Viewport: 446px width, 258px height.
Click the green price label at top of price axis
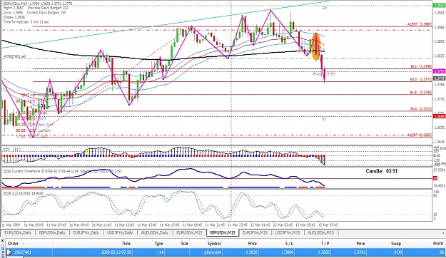coord(439,6)
